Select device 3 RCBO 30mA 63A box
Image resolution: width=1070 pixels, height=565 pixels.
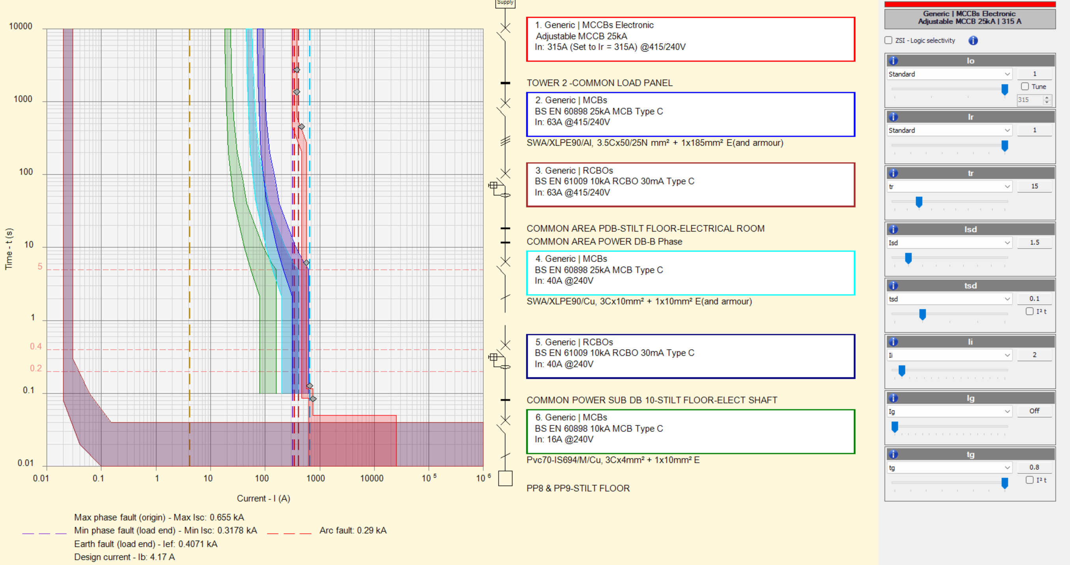tap(690, 185)
